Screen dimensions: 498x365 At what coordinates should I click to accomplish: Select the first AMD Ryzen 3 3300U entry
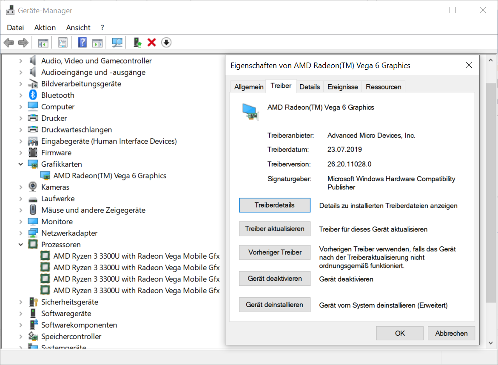(x=136, y=256)
